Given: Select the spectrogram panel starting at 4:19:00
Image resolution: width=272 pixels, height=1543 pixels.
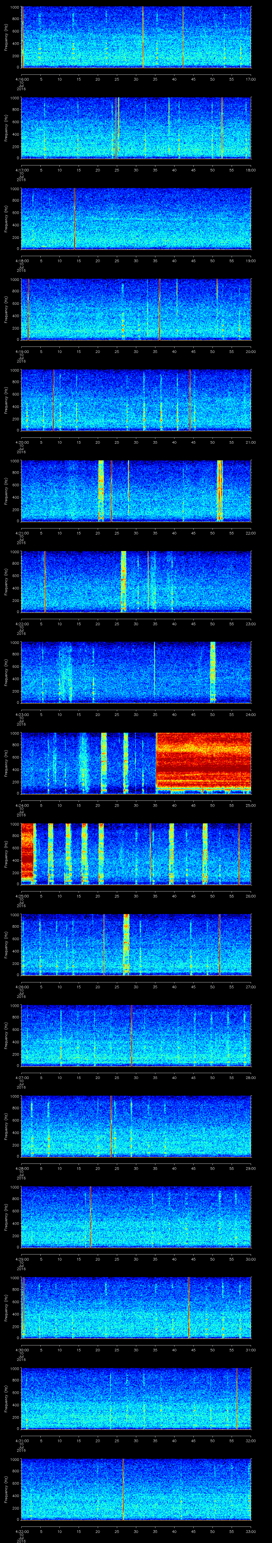Looking at the screenshot, I should (x=136, y=309).
